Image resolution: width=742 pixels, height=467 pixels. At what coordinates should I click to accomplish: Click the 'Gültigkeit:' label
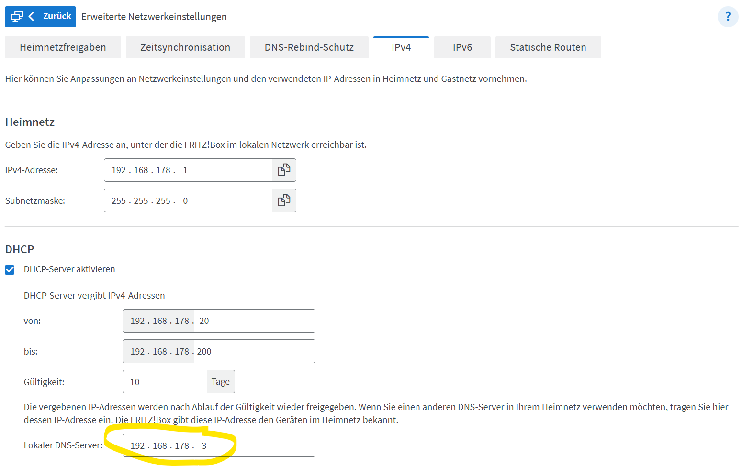(x=44, y=382)
